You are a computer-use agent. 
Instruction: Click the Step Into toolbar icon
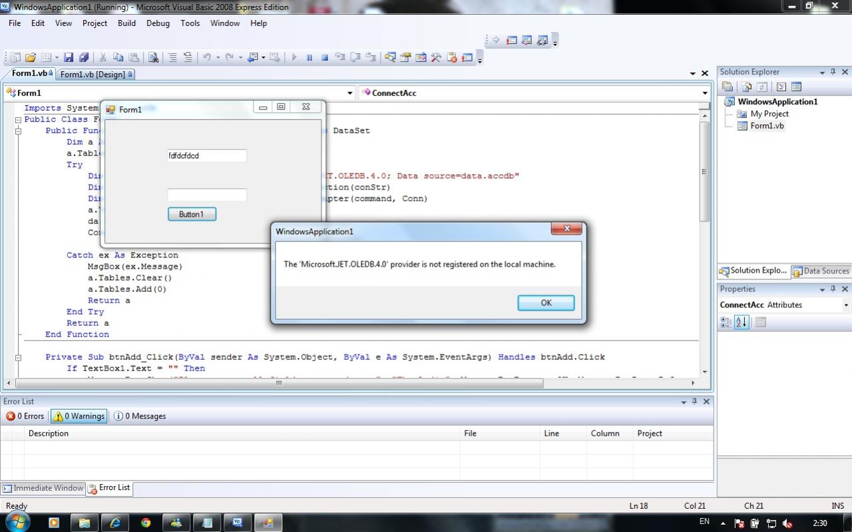[x=340, y=57]
